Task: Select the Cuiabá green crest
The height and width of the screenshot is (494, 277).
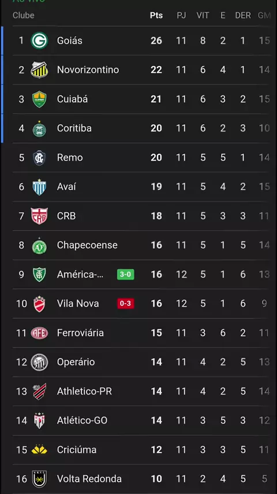Action: point(39,99)
